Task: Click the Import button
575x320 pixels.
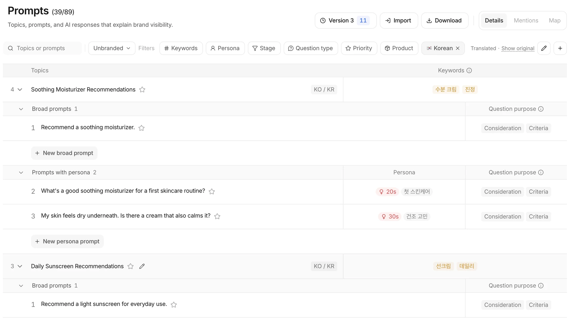Action: pos(398,20)
